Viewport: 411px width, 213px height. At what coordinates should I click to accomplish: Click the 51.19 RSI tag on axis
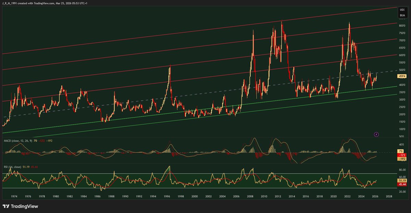(x=401, y=180)
